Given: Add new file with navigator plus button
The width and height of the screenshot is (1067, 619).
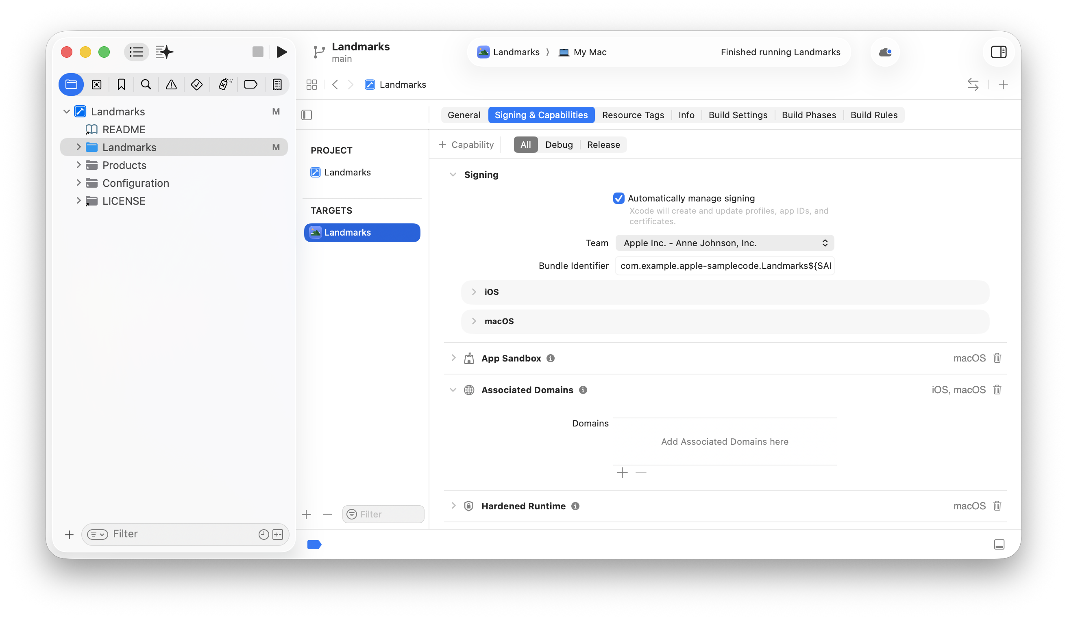Looking at the screenshot, I should (x=69, y=535).
